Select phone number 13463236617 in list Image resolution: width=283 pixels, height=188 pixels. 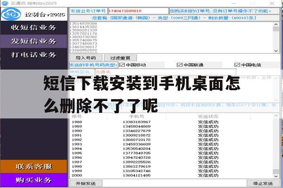tap(83, 47)
